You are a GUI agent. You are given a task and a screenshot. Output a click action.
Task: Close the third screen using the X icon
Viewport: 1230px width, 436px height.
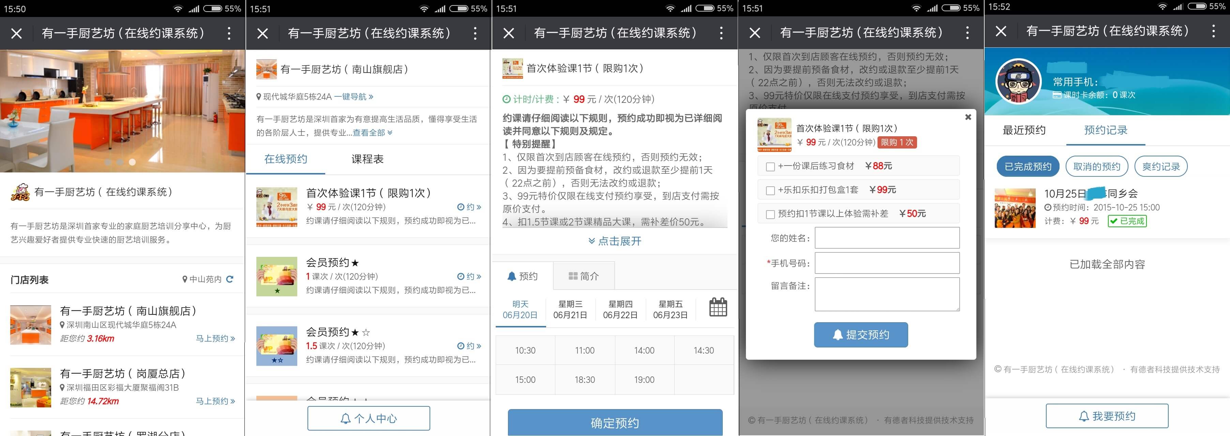[509, 33]
